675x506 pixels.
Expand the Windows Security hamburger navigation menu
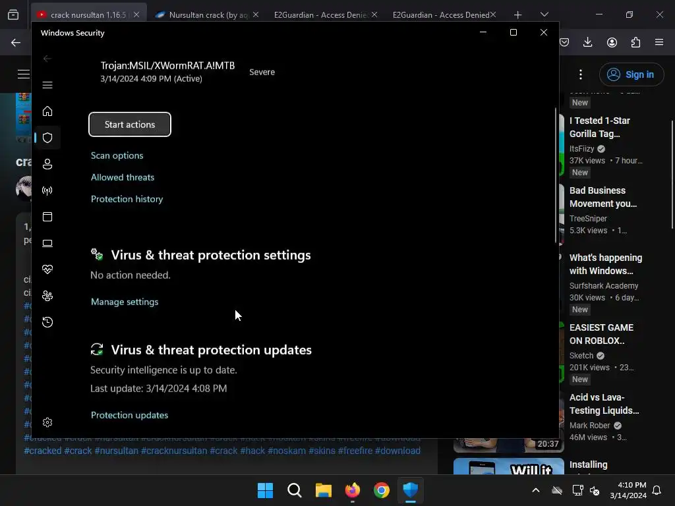pyautogui.click(x=47, y=85)
